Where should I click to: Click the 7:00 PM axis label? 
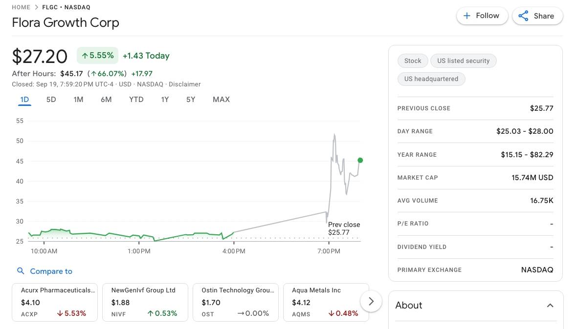point(329,251)
